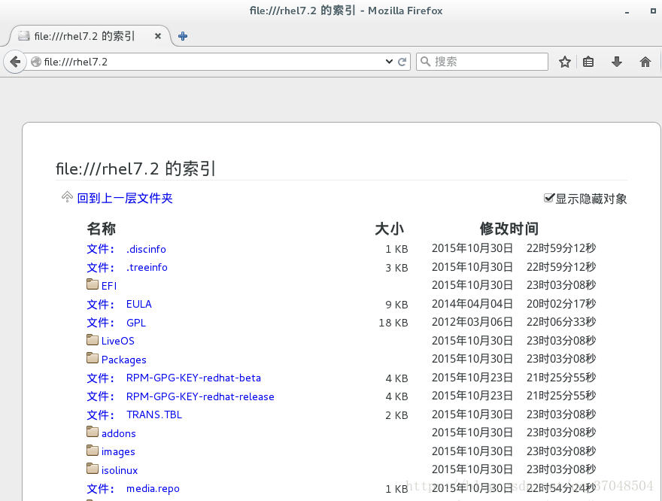Reload the page with the refresh icon

[x=402, y=62]
